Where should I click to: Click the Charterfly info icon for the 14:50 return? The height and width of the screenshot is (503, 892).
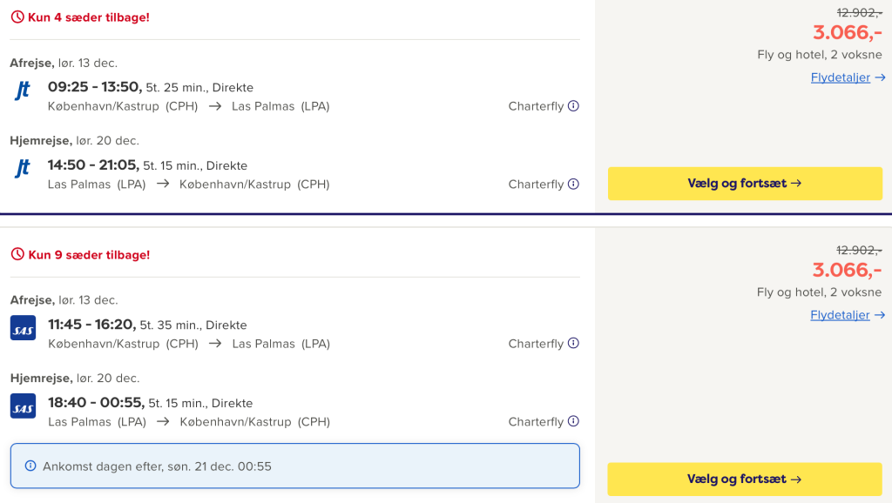coord(573,184)
